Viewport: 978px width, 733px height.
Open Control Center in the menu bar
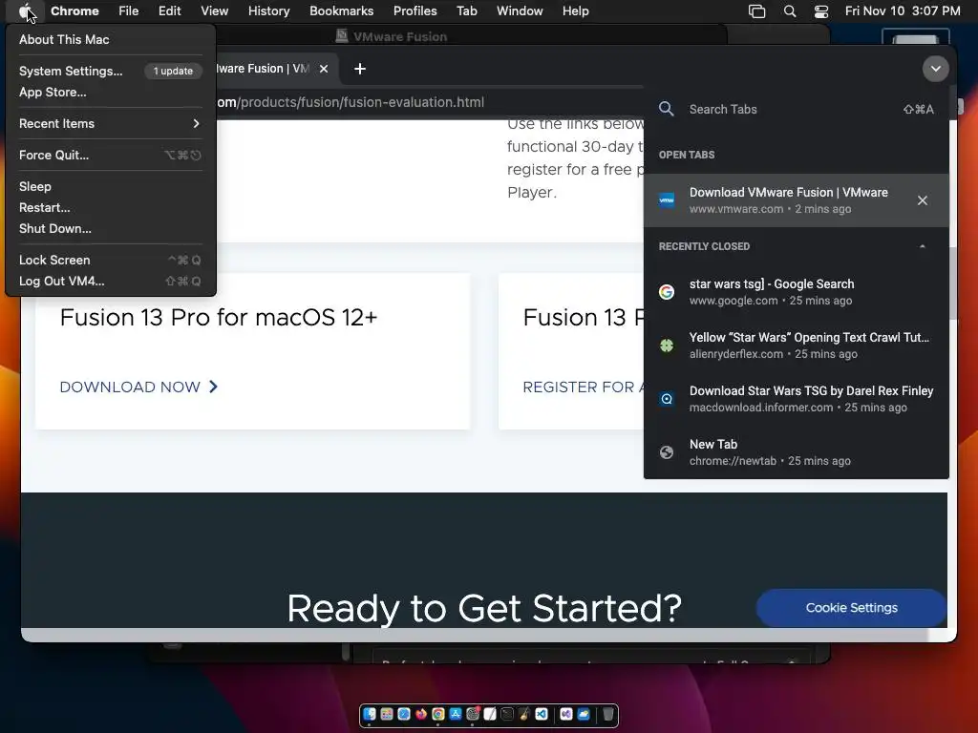pyautogui.click(x=821, y=11)
